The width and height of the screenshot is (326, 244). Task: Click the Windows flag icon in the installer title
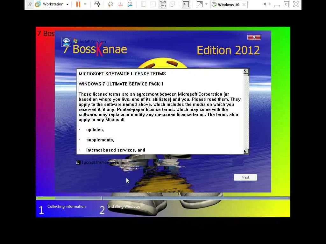coord(75,41)
